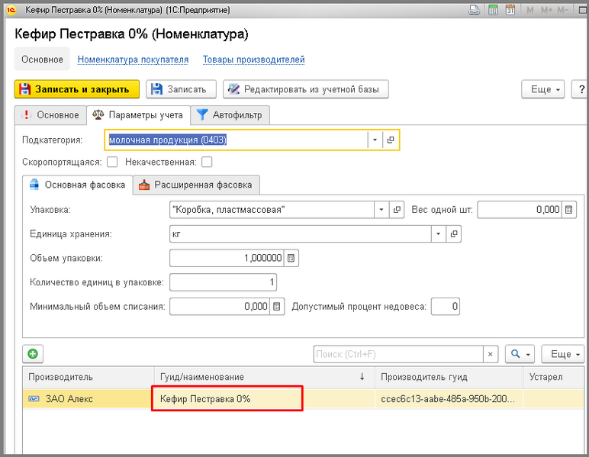This screenshot has height=457, width=589.
Task: Open Подкатегория item with open-form icon
Action: click(x=391, y=140)
